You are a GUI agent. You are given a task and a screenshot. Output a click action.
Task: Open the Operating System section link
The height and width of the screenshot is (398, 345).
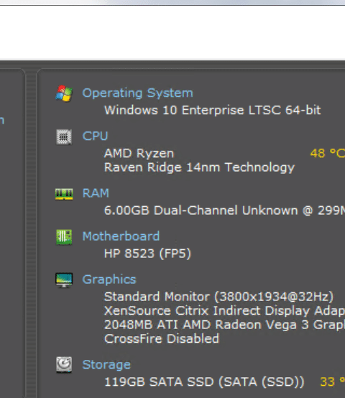[137, 93]
